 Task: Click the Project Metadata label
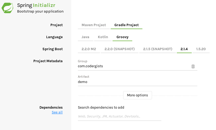click(48, 61)
